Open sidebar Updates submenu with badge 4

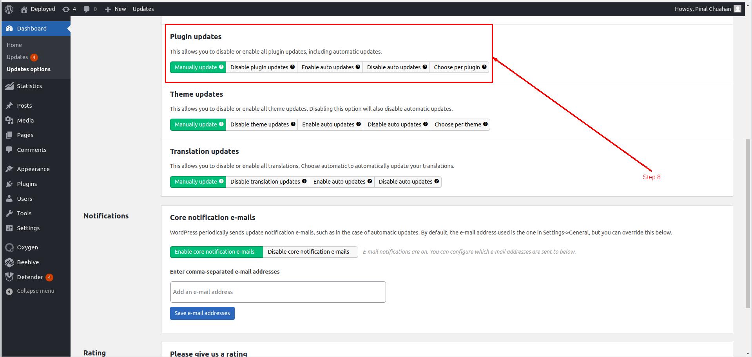tap(22, 57)
